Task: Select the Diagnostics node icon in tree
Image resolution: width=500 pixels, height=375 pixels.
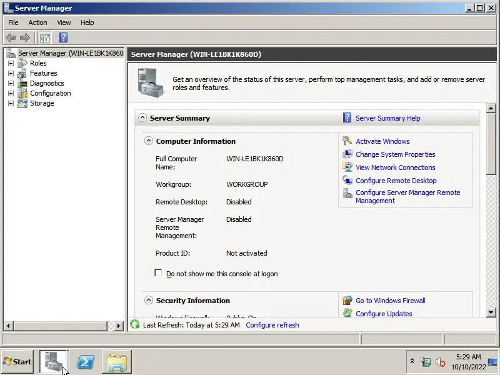Action: pos(23,84)
